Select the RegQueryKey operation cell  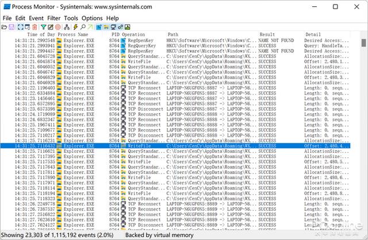coord(142,46)
